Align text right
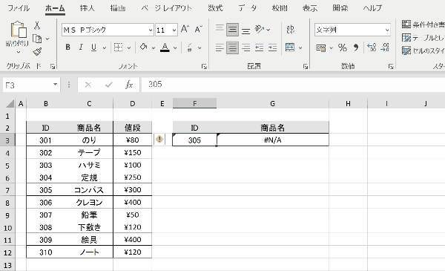Viewport: 445px width, 271px height. coord(245,48)
